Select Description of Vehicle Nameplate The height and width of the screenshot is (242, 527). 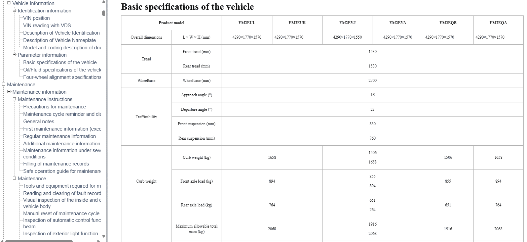pyautogui.click(x=59, y=40)
